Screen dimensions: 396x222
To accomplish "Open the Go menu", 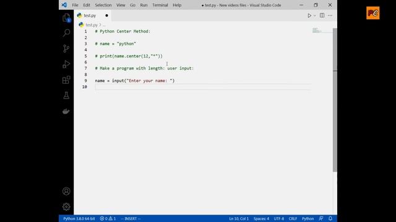I will (132, 5).
